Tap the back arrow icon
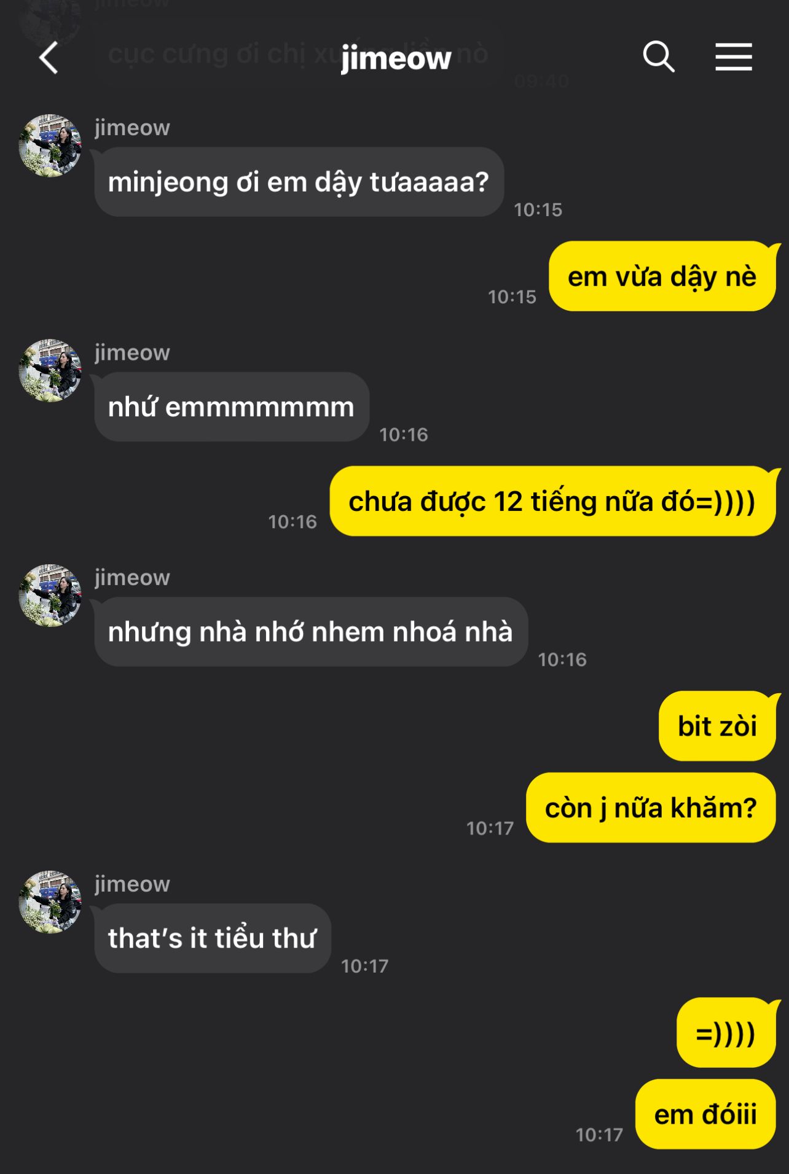Image resolution: width=789 pixels, height=1174 pixels. click(x=49, y=58)
